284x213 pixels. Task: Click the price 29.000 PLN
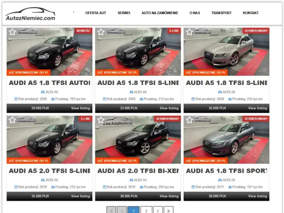(40, 108)
